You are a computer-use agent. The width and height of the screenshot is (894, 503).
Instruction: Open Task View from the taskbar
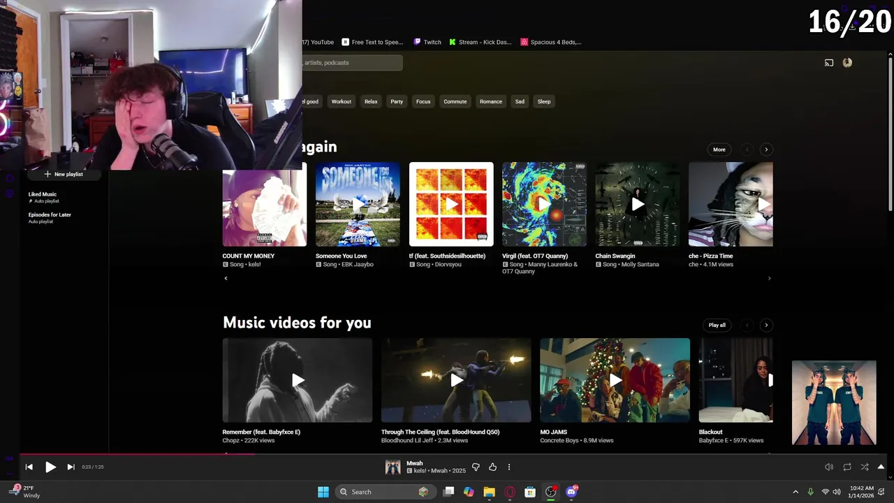449,492
